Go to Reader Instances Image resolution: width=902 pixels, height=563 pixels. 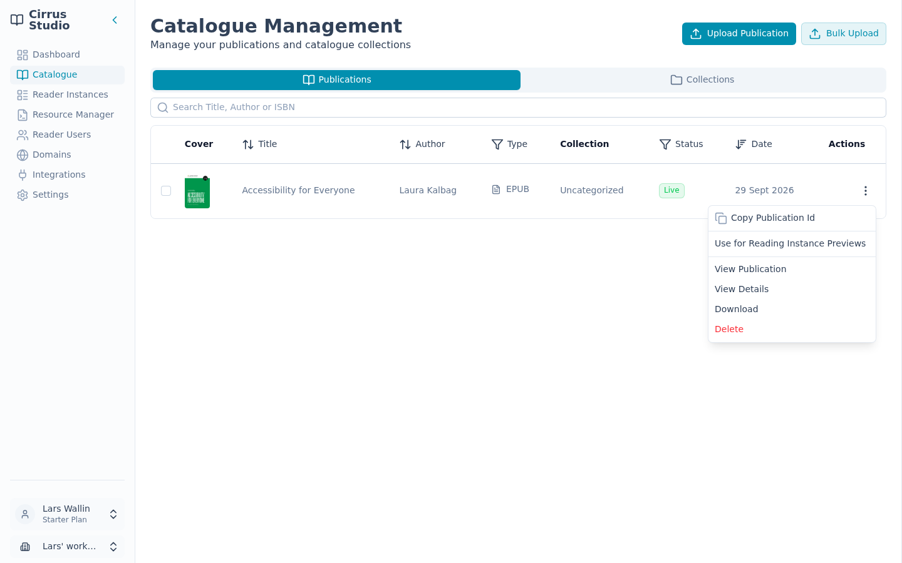[x=67, y=94]
